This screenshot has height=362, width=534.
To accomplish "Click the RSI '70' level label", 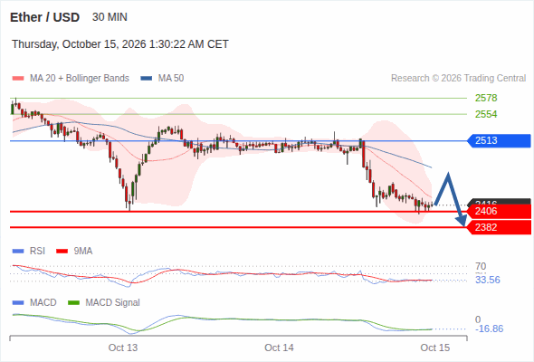I will point(481,266).
